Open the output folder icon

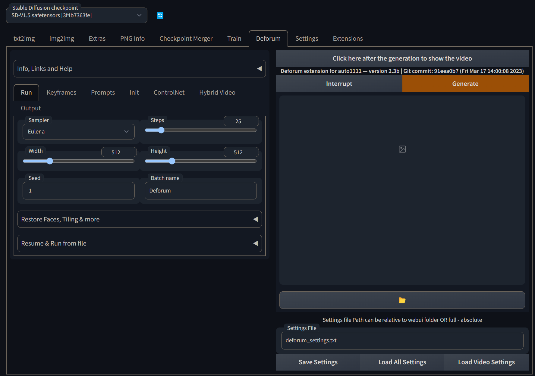pos(402,300)
